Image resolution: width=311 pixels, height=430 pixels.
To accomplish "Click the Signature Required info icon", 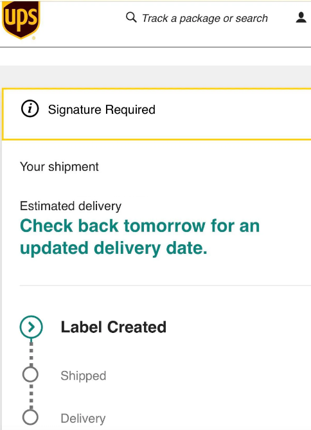I will click(x=30, y=109).
